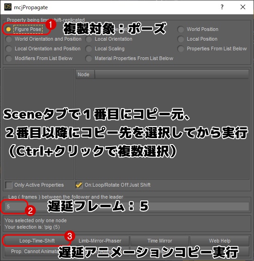Click the Limb-Mirror-Phaser button

click(x=100, y=241)
